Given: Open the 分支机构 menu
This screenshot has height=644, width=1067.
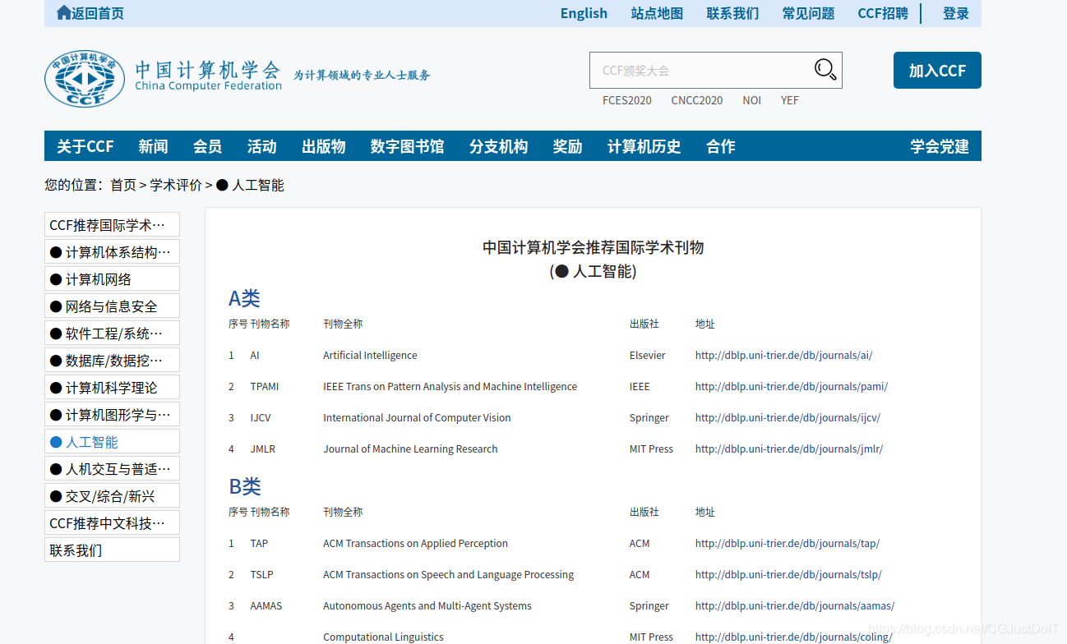Looking at the screenshot, I should (x=499, y=146).
